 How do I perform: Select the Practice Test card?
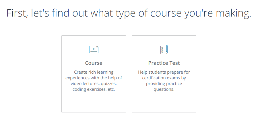point(164,74)
